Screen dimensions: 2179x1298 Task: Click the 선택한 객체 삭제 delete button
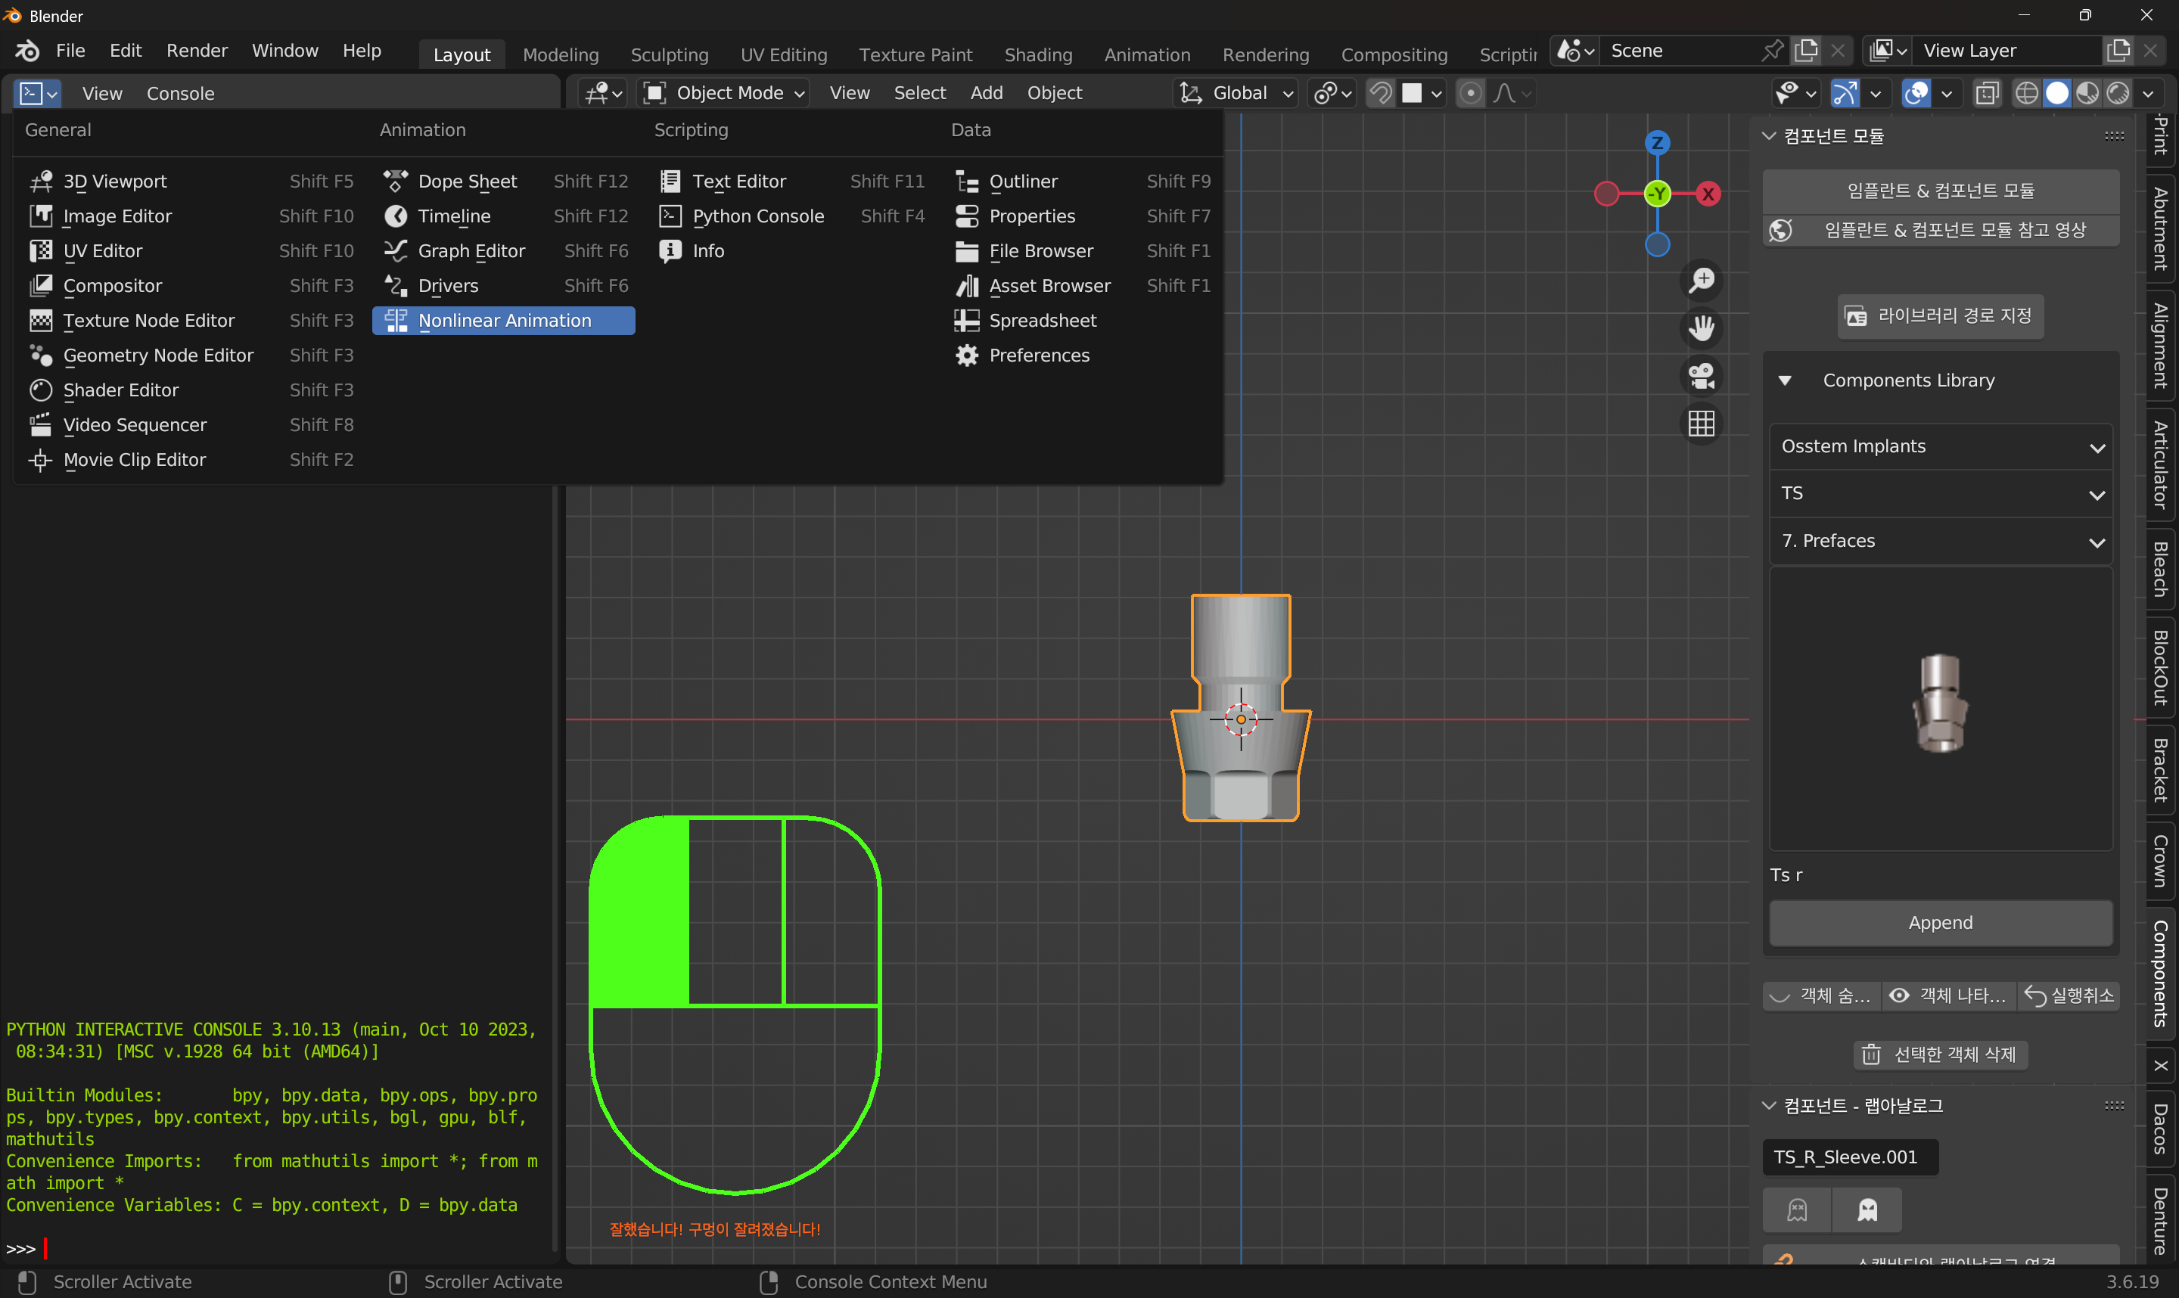tap(1940, 1055)
